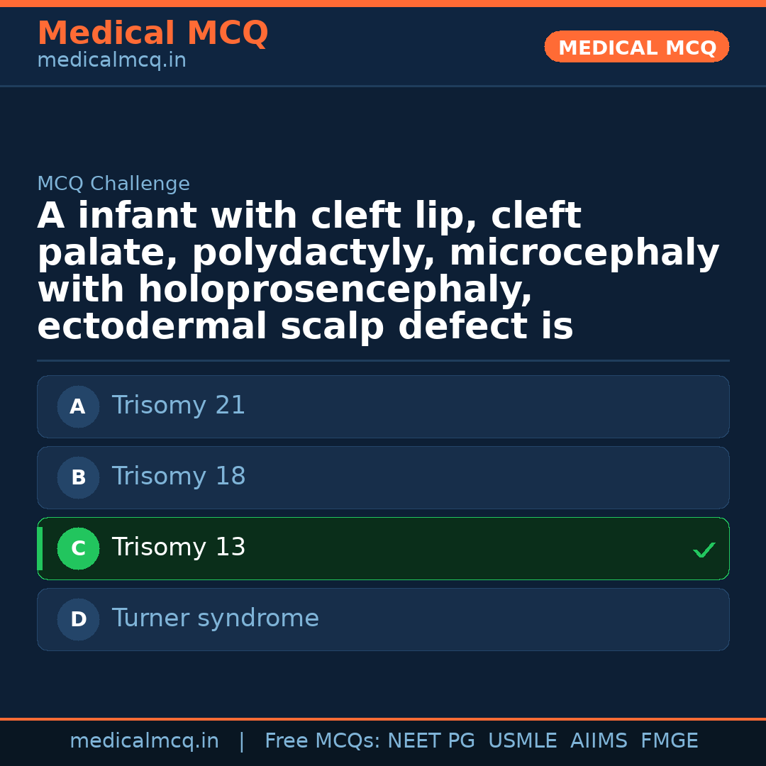Click the letter A circle icon

tap(78, 406)
